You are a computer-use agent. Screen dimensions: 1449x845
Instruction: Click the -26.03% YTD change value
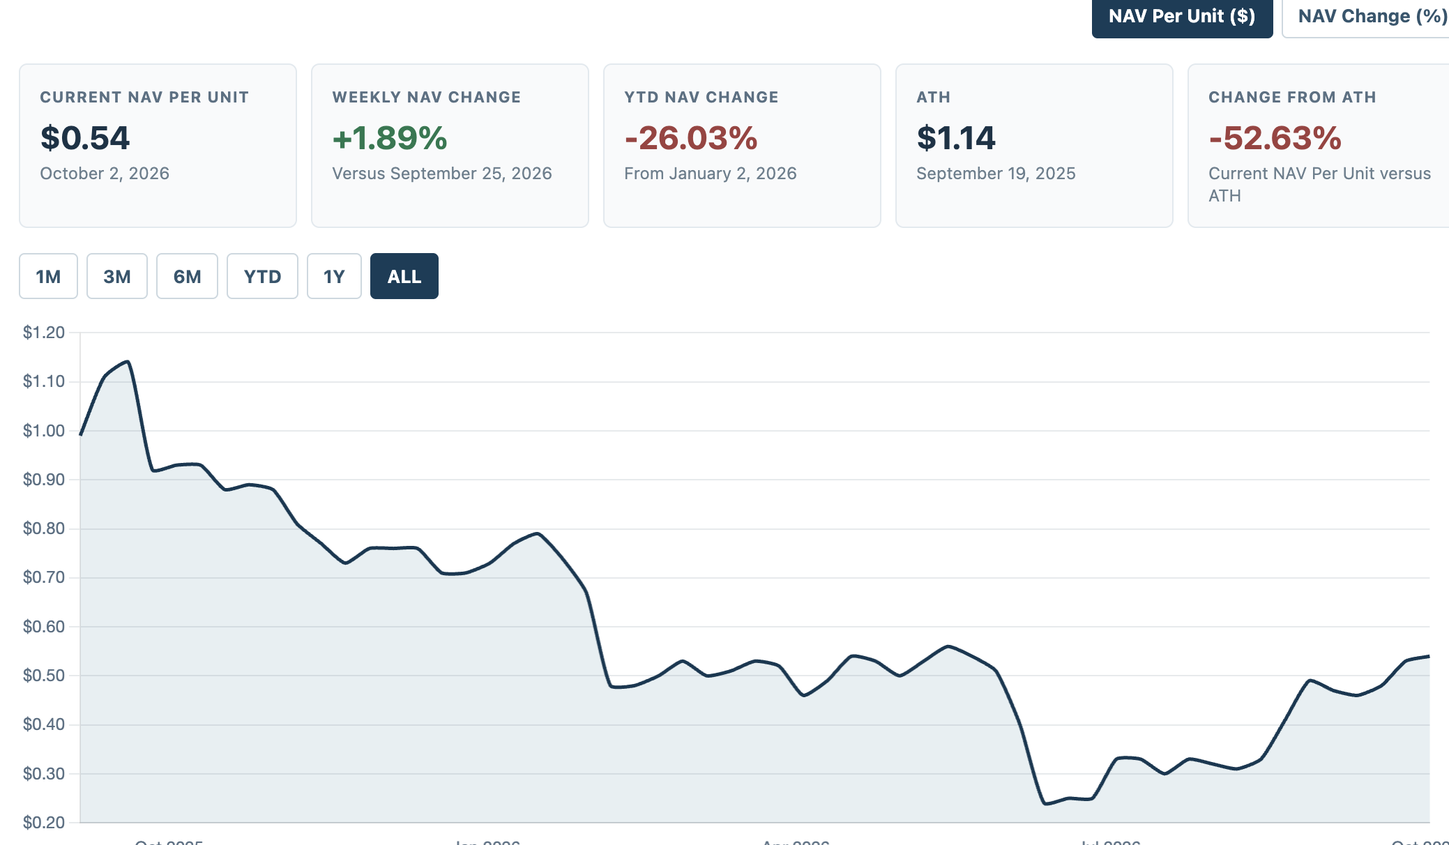(691, 138)
